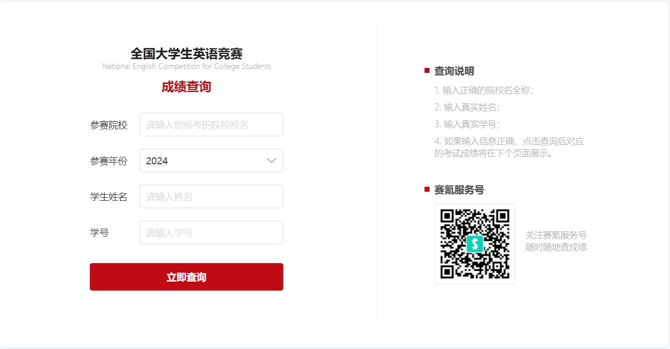Image resolution: width=670 pixels, height=349 pixels.
Task: Click the 学生姓名 field label
Action: [109, 197]
